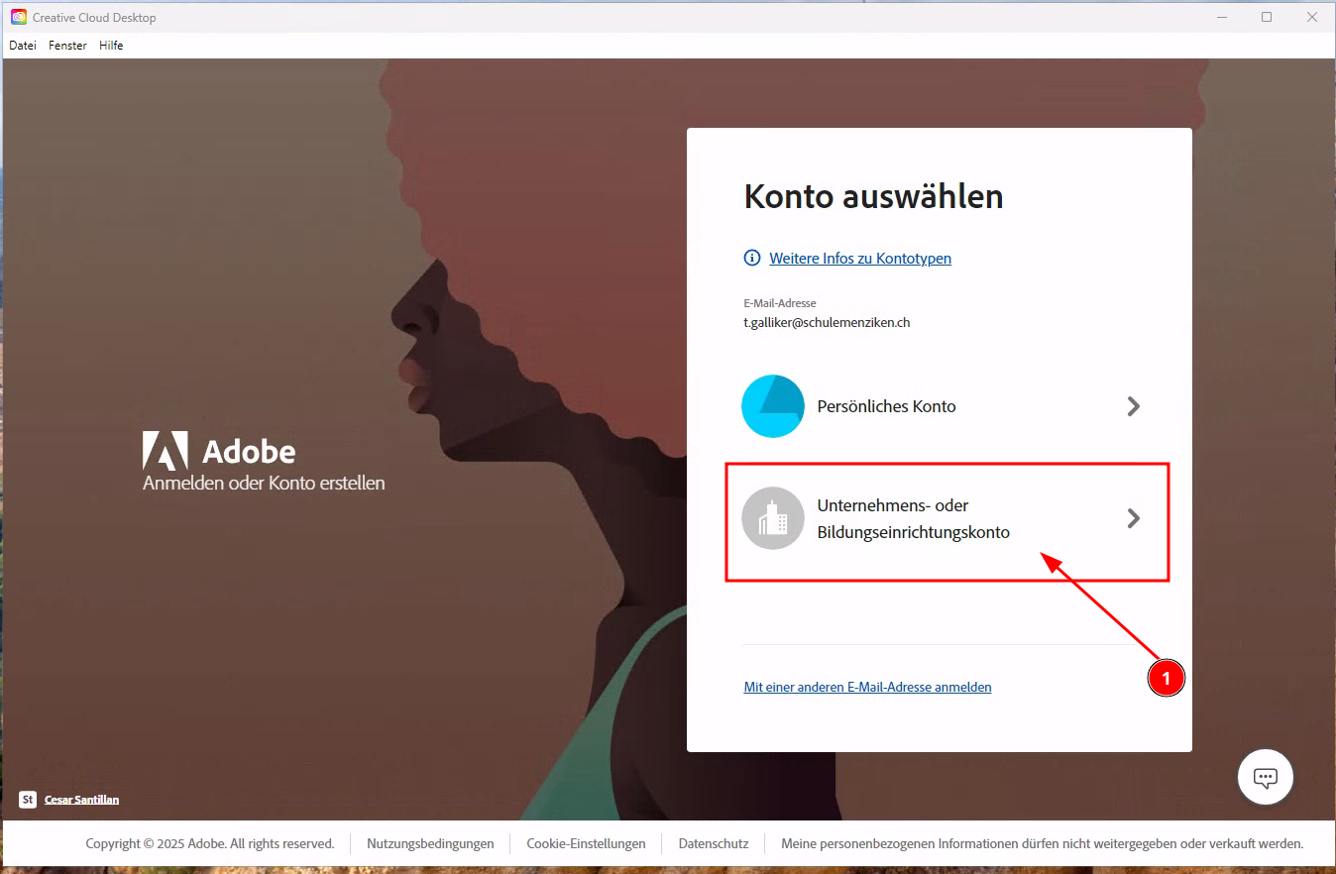
Task: Select Persönliches Konto account option
Action: [886, 406]
